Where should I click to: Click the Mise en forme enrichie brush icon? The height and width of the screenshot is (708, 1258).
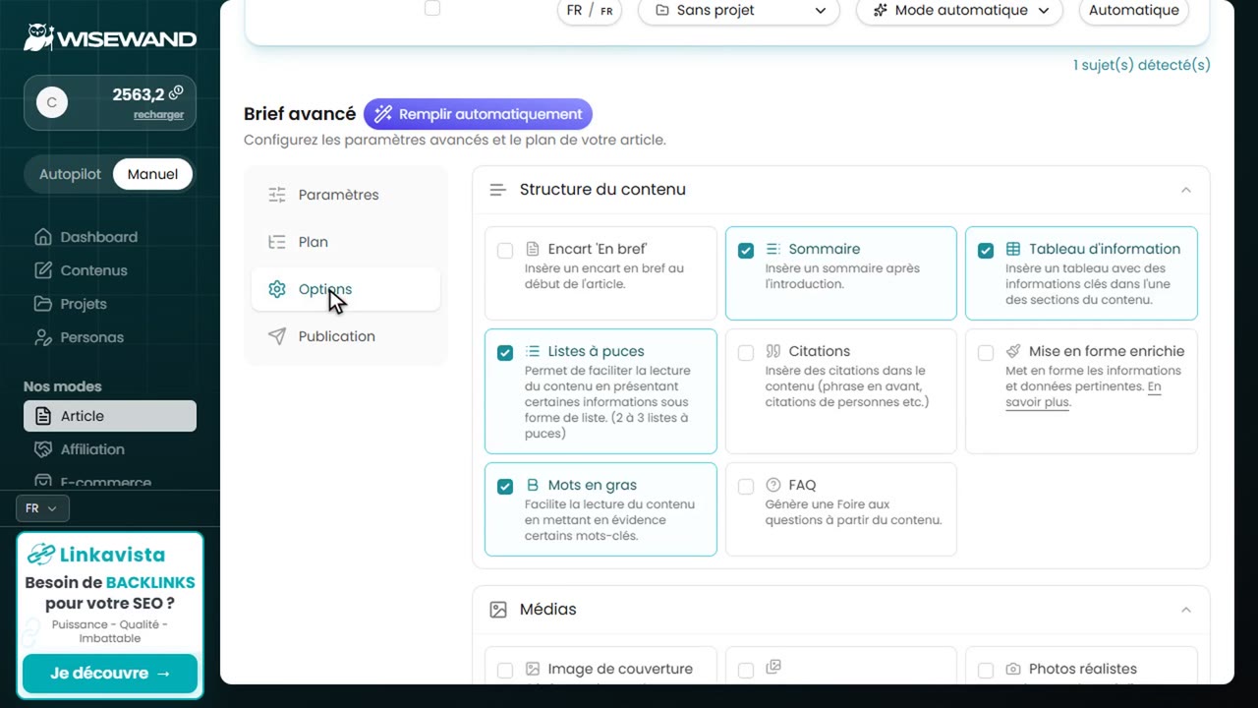(1013, 351)
